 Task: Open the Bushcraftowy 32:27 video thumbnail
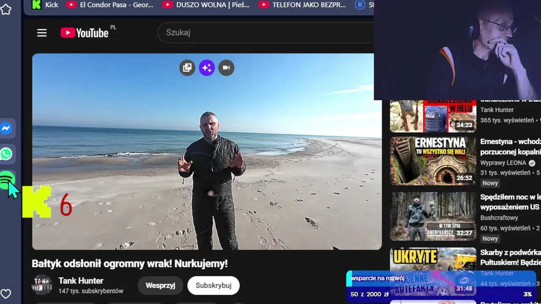pos(433,217)
